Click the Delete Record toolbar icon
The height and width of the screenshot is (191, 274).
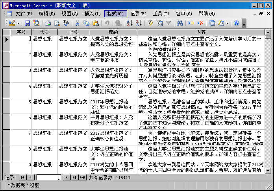(x=200, y=23)
